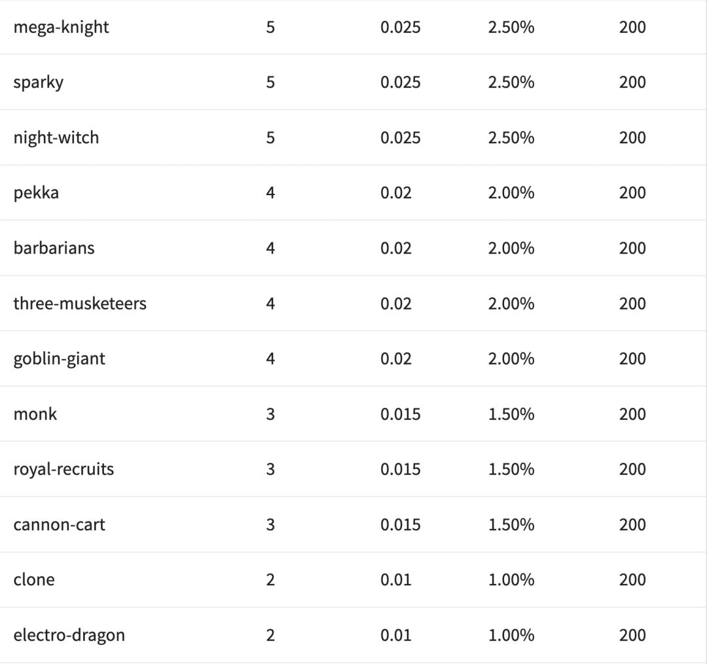Screen dimensions: 707x664
Task: Select the 0.01 value in electro-dragon row
Action: 396,635
